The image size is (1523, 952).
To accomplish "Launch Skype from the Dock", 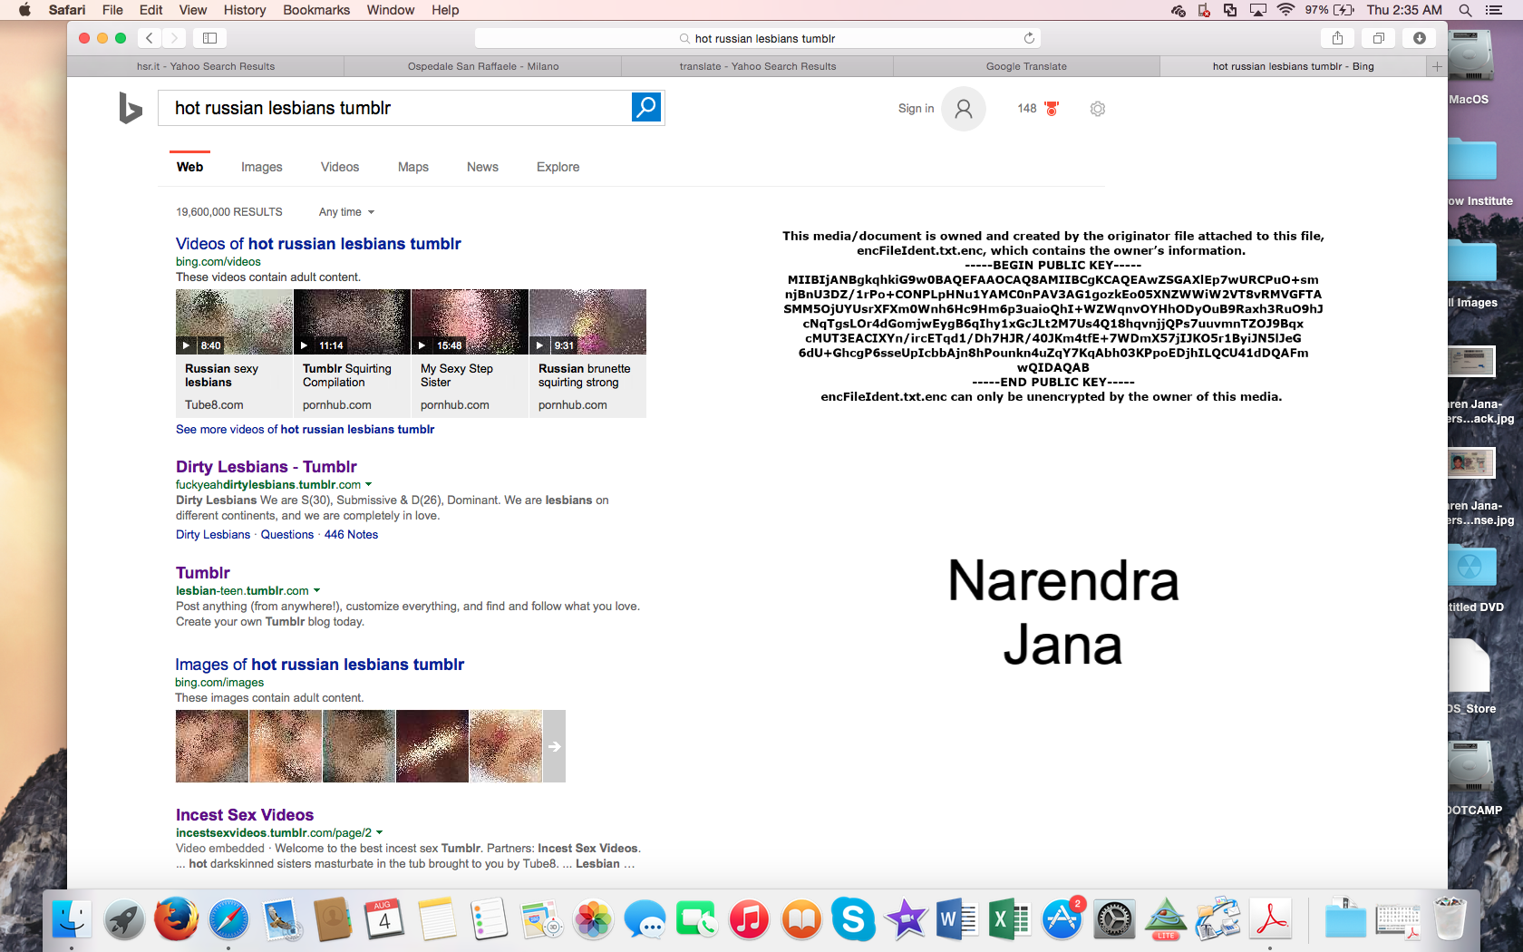I will coord(854,919).
